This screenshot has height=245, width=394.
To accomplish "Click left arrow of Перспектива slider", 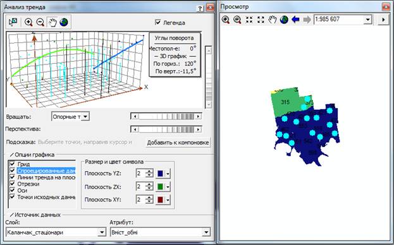I will coord(135,129).
